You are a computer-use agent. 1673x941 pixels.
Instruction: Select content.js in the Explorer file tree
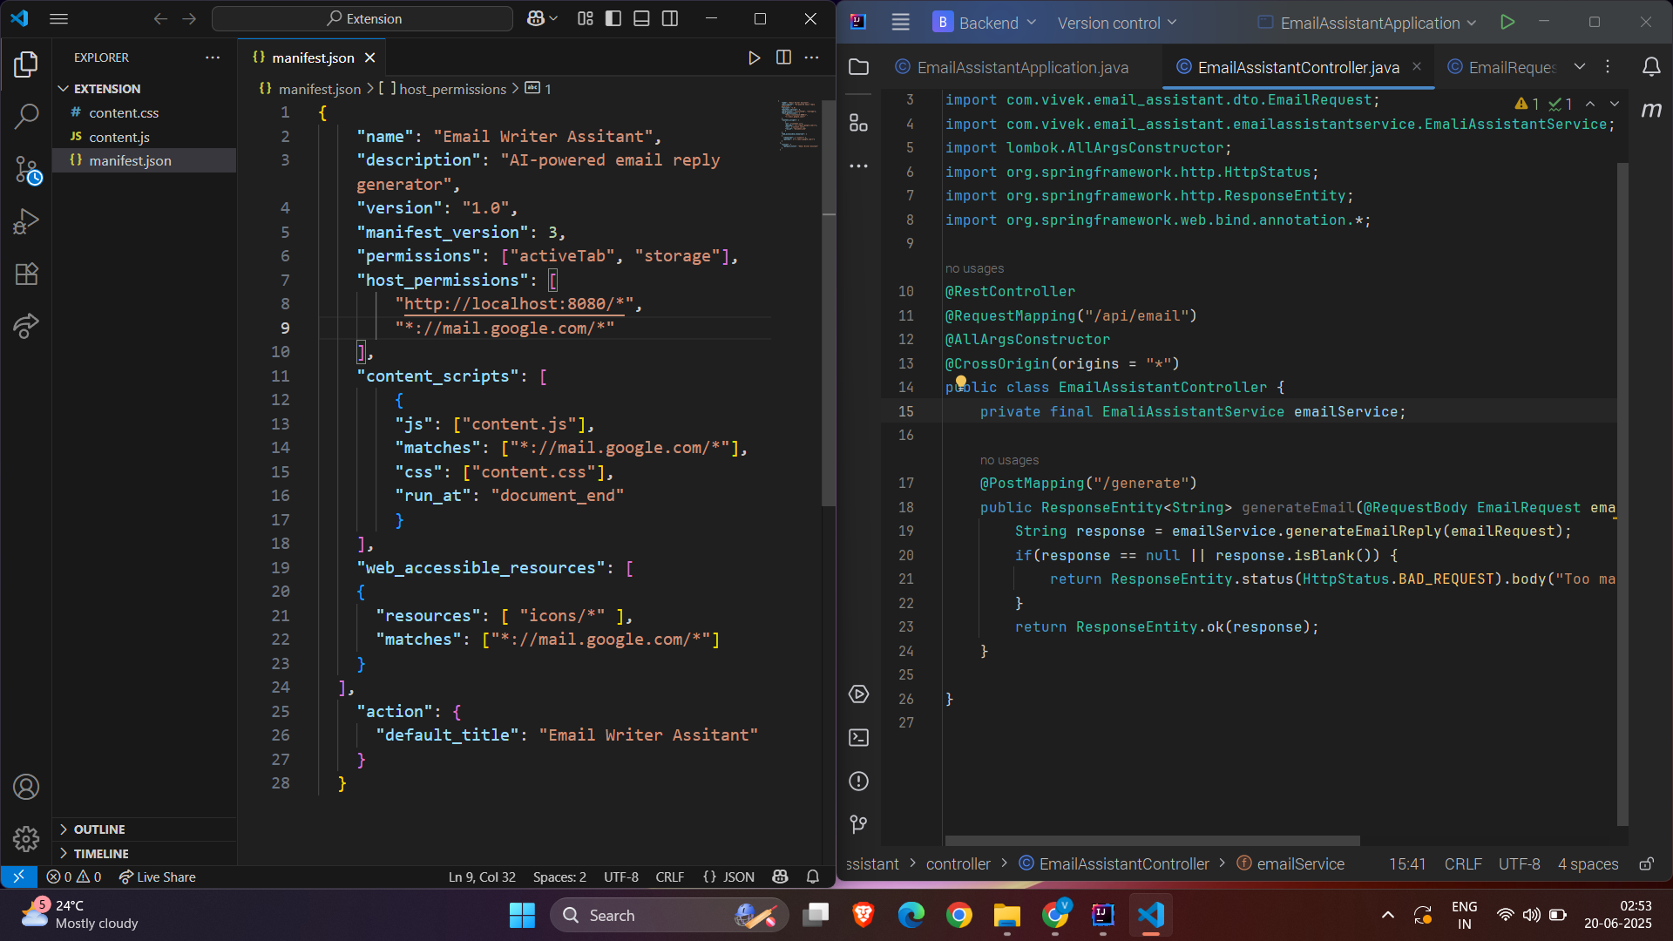(119, 137)
